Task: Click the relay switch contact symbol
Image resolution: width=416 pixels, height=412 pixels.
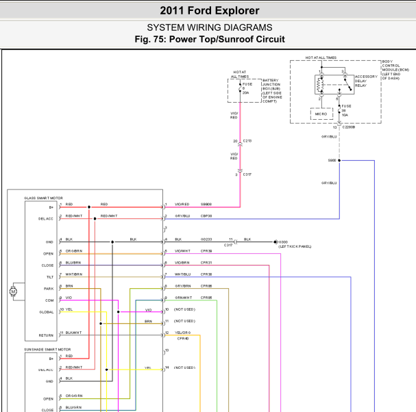Action: point(348,84)
